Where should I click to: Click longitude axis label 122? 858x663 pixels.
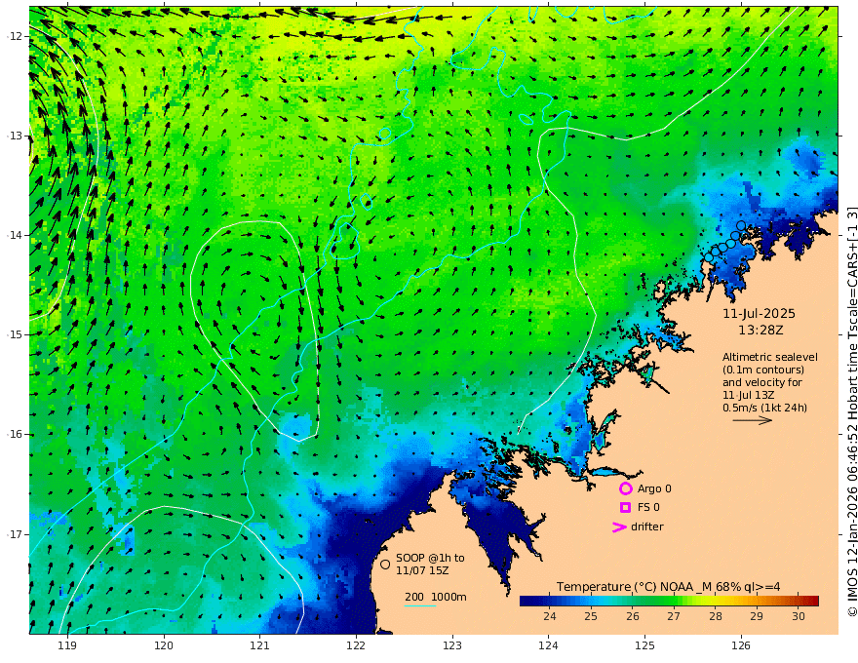[x=356, y=645]
